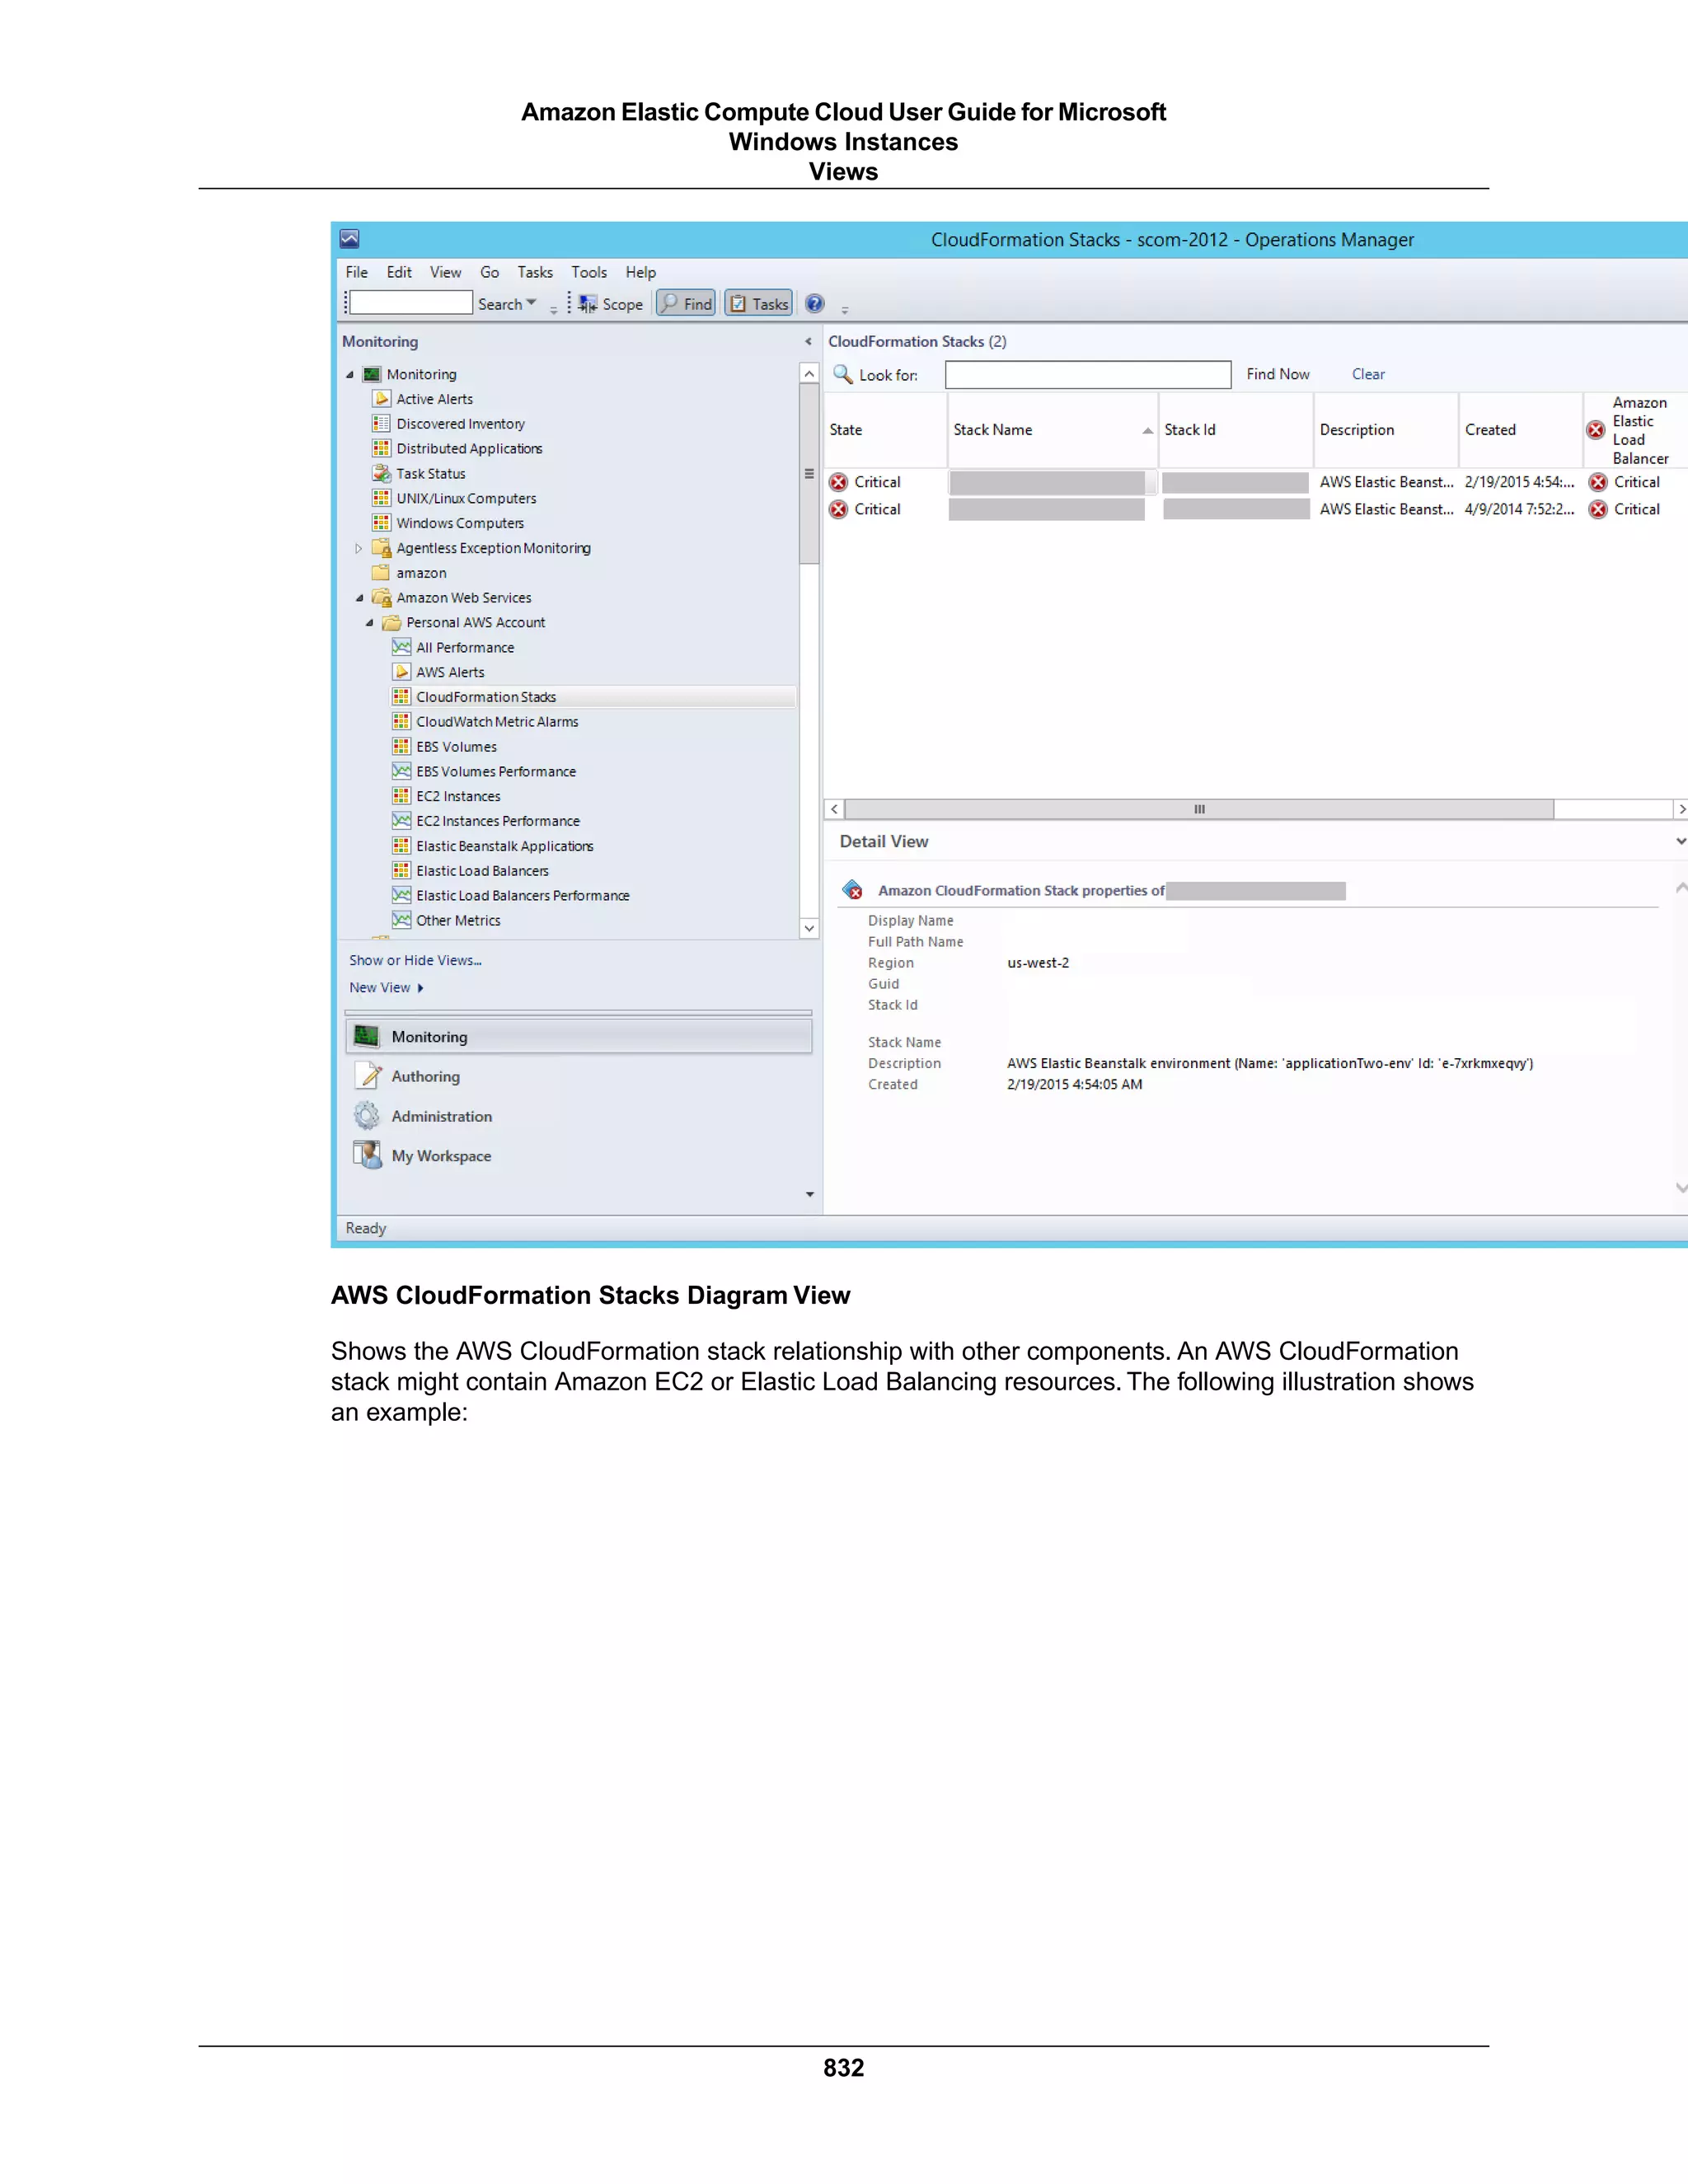Click the Scope toolbar button
This screenshot has height=2184, width=1688.
(x=610, y=303)
